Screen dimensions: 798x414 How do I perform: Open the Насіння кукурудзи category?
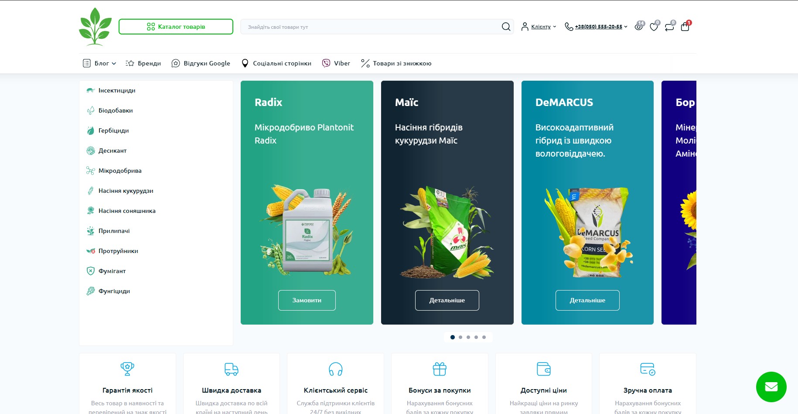tap(126, 191)
